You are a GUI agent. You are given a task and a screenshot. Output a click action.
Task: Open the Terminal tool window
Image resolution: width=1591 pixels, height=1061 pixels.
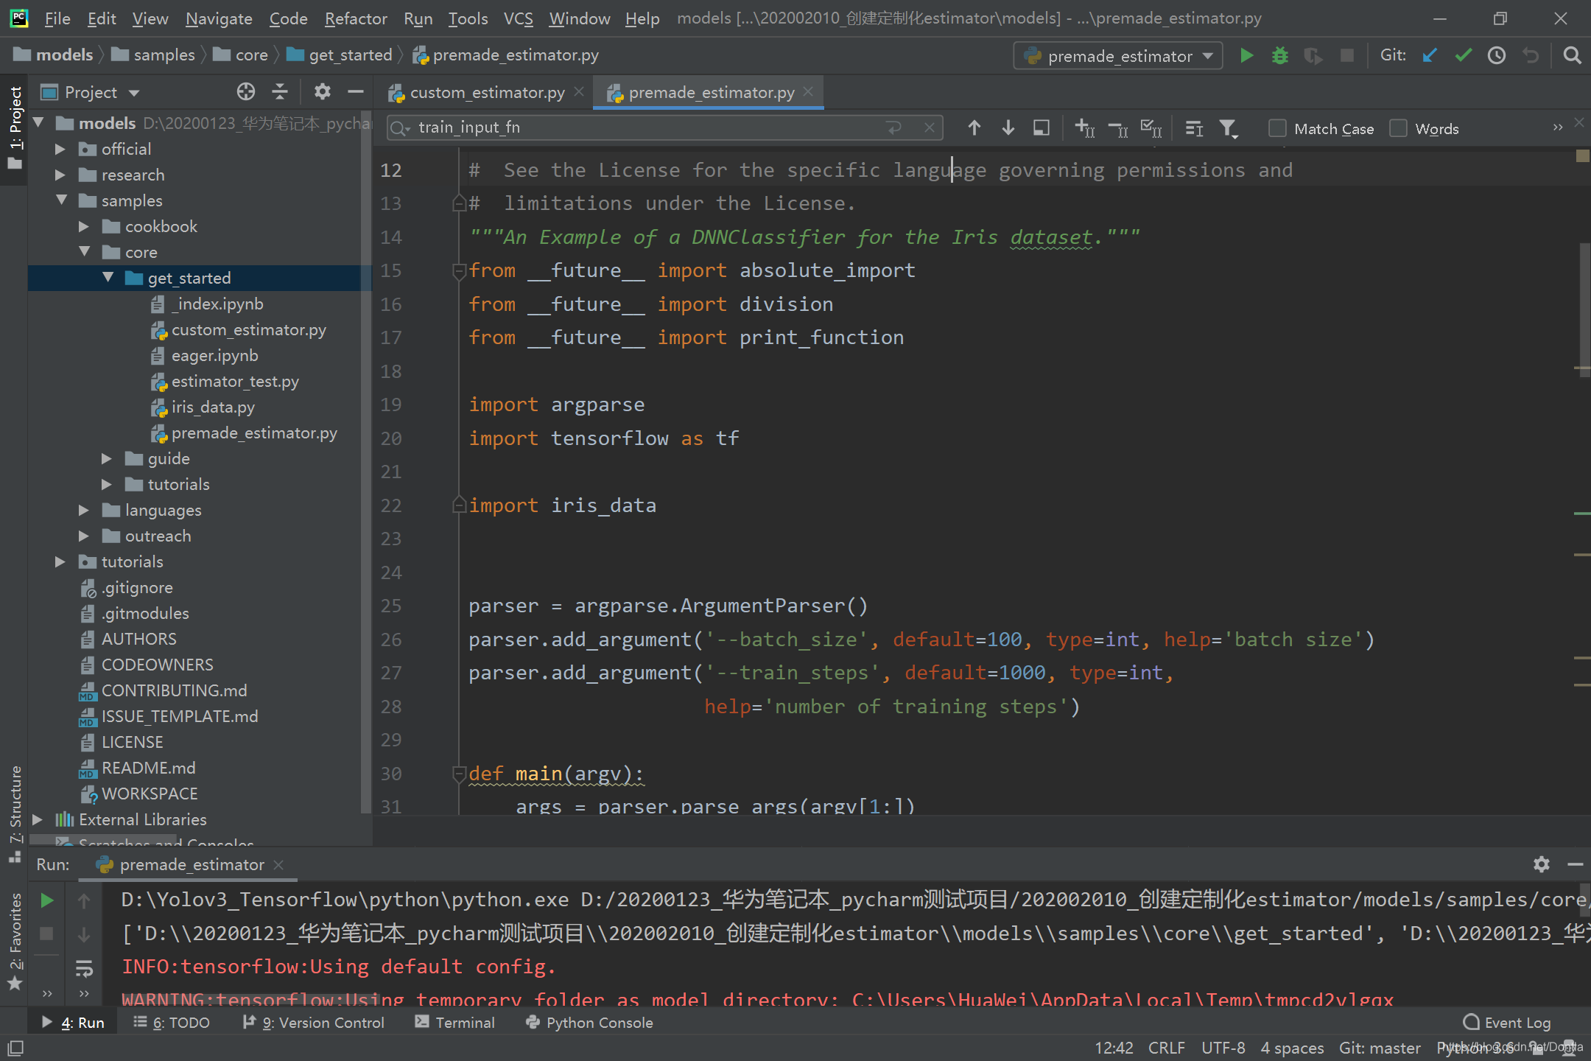pyautogui.click(x=455, y=1023)
